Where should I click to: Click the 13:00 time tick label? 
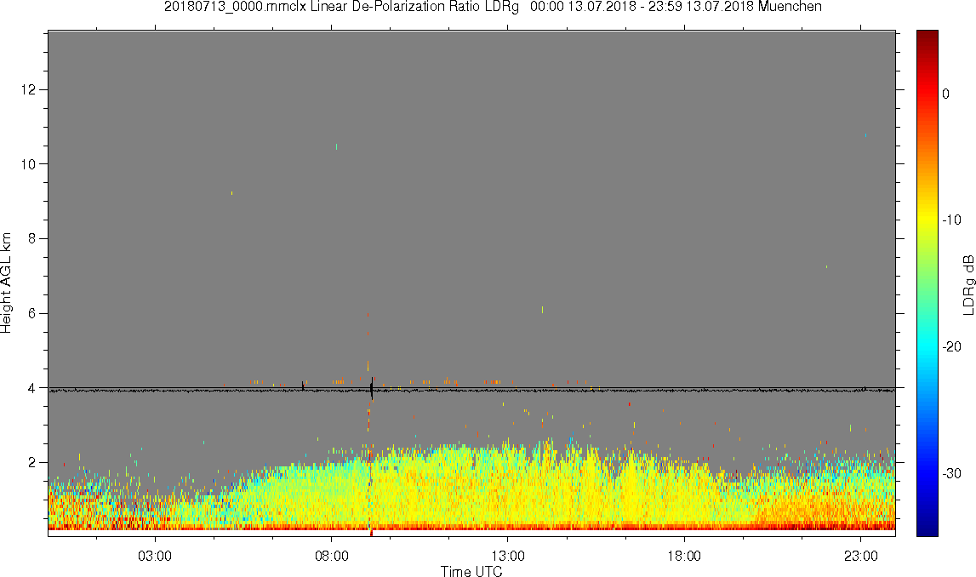507,556
